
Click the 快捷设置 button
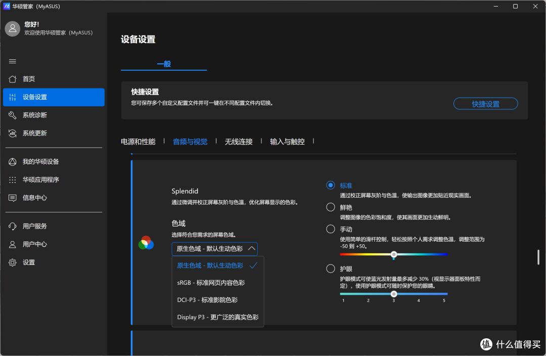click(485, 104)
